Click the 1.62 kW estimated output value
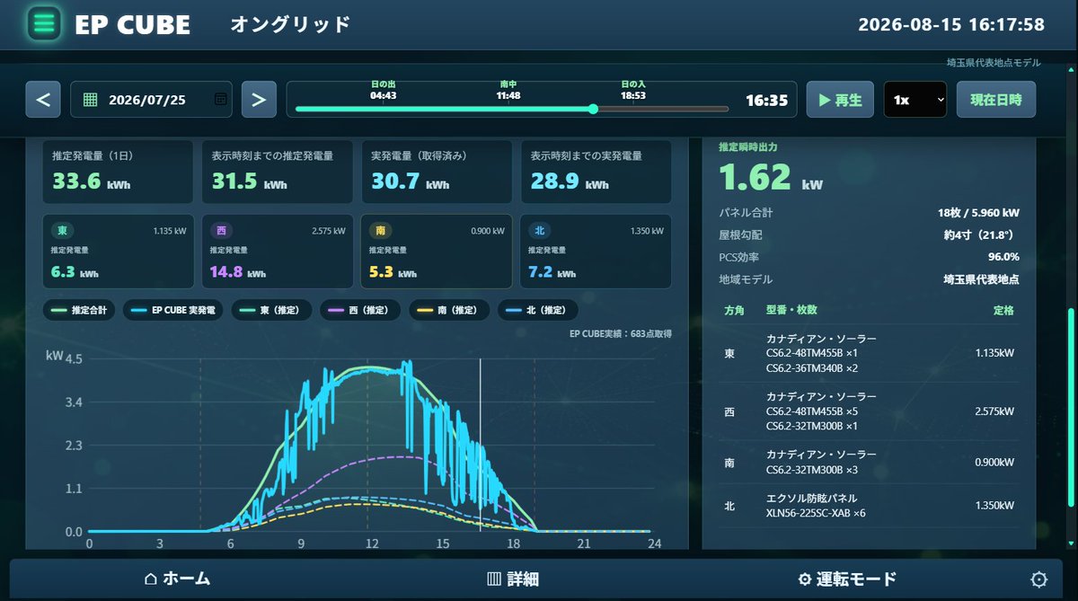Viewport: 1078px width, 601px height. tap(771, 177)
